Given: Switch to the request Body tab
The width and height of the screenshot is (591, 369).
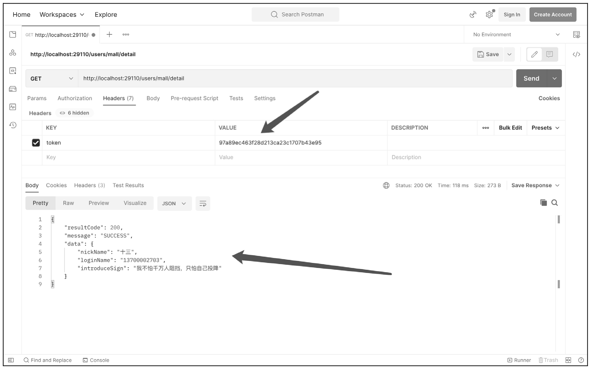Looking at the screenshot, I should [153, 98].
